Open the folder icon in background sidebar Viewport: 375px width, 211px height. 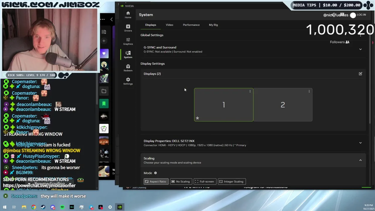point(104,91)
